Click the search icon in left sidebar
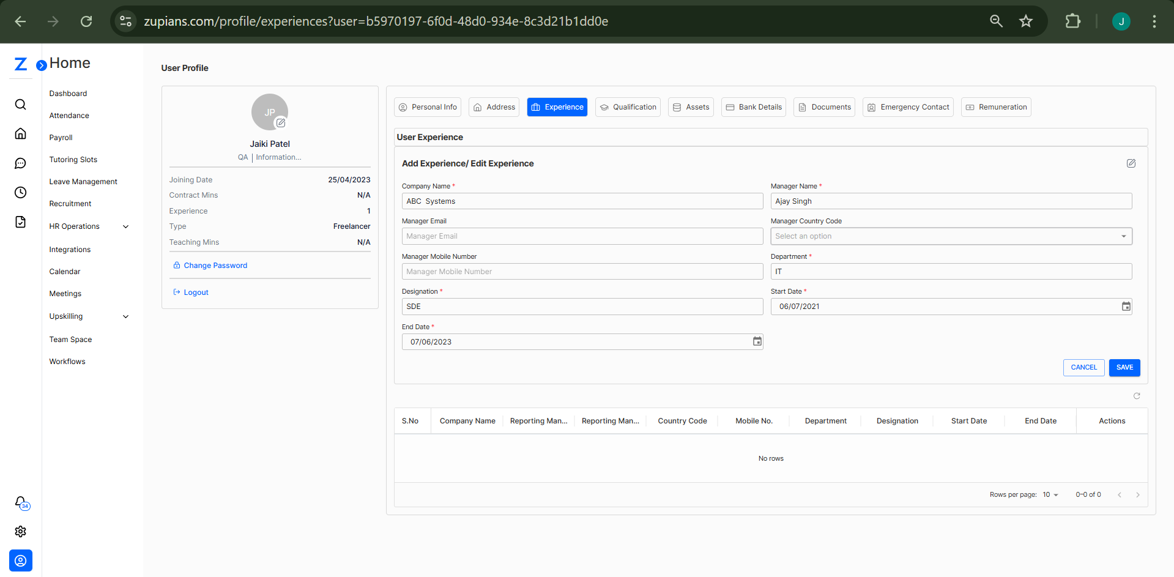This screenshot has height=577, width=1174. tap(20, 105)
